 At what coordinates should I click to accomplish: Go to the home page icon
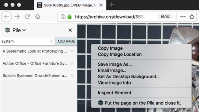38,17
